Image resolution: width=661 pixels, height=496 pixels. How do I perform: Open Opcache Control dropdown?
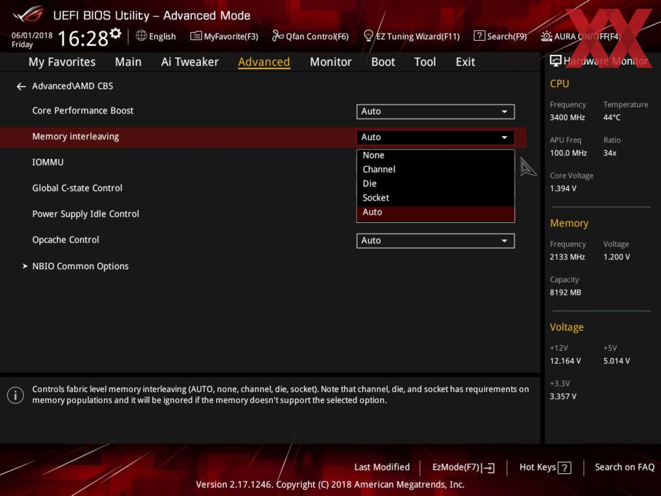point(435,241)
